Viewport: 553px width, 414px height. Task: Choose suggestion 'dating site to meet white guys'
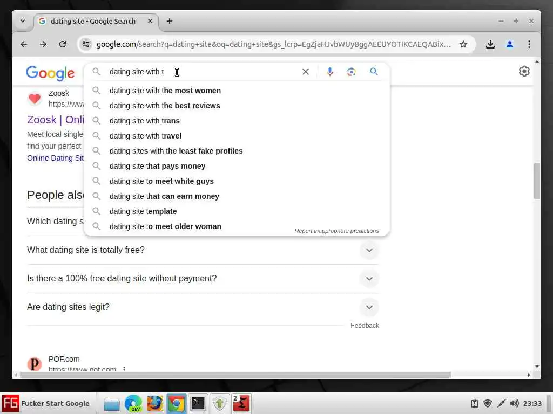coord(237,181)
